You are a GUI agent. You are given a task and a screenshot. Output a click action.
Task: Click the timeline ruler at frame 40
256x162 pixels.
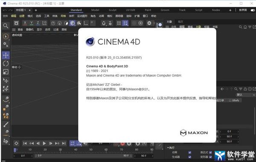point(76,150)
